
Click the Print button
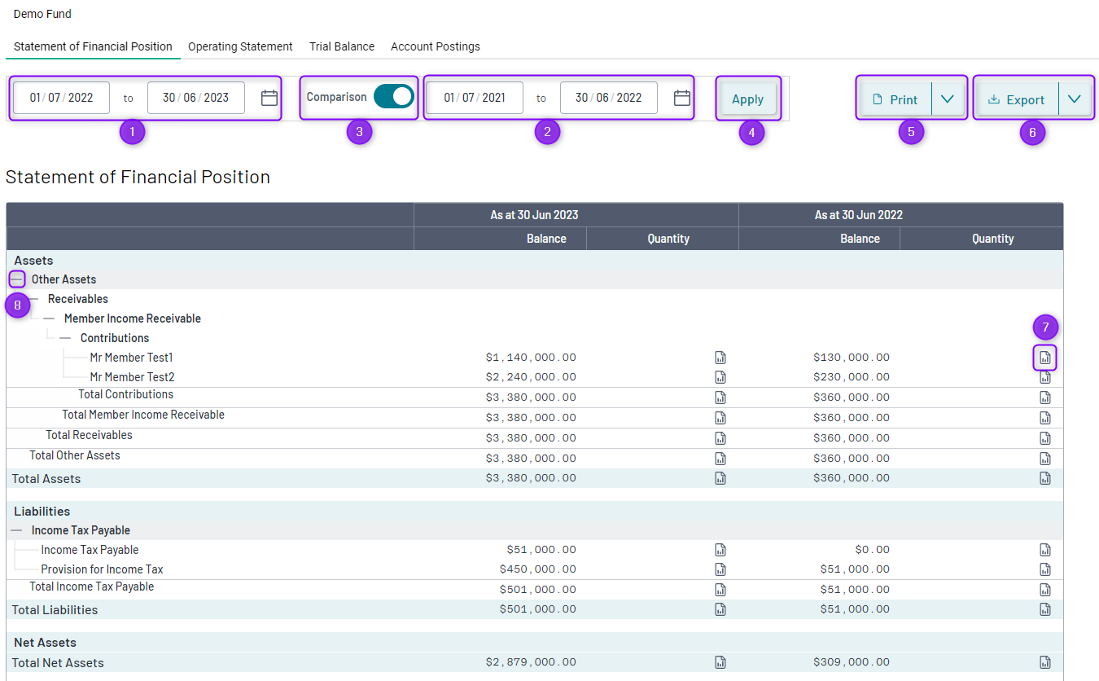[895, 99]
